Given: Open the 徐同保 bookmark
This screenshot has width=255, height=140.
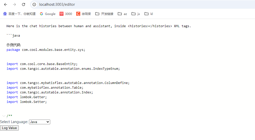Looking at the screenshot, I should click(83, 14).
